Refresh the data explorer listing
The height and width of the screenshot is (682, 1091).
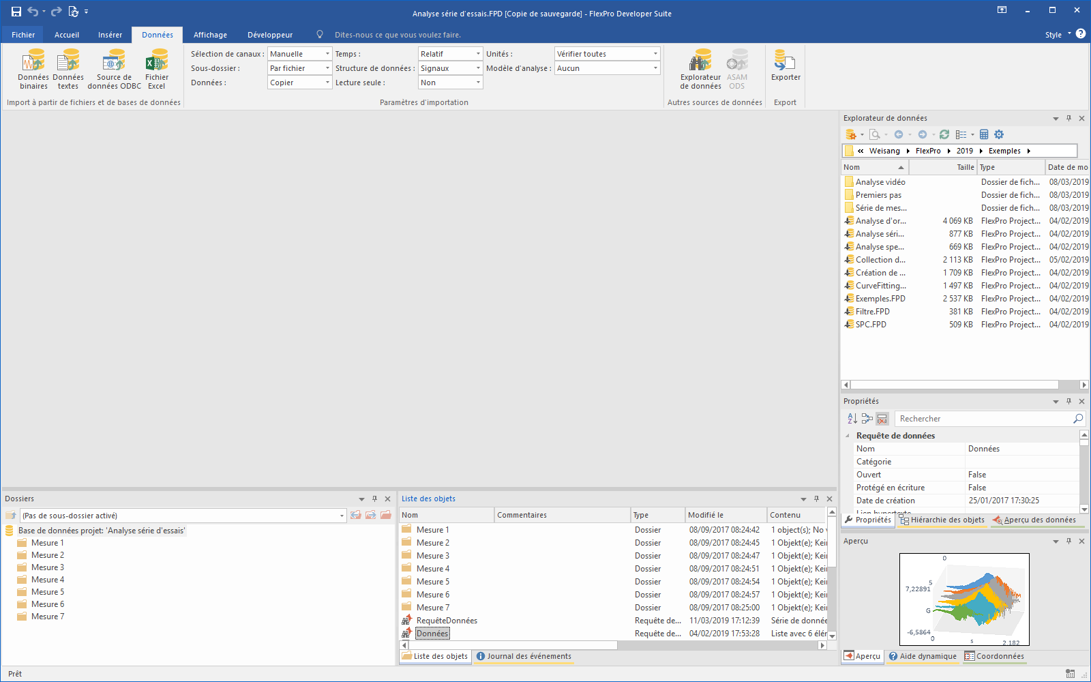944,134
